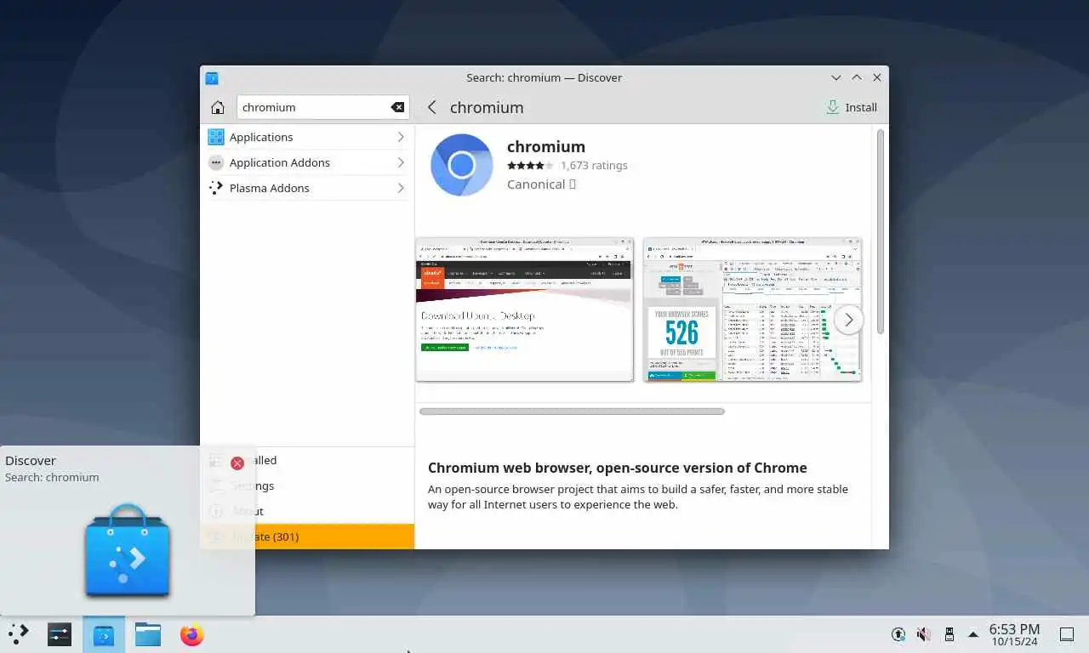Open the browser score 526 screenshot
The height and width of the screenshot is (653, 1089).
[x=752, y=309]
